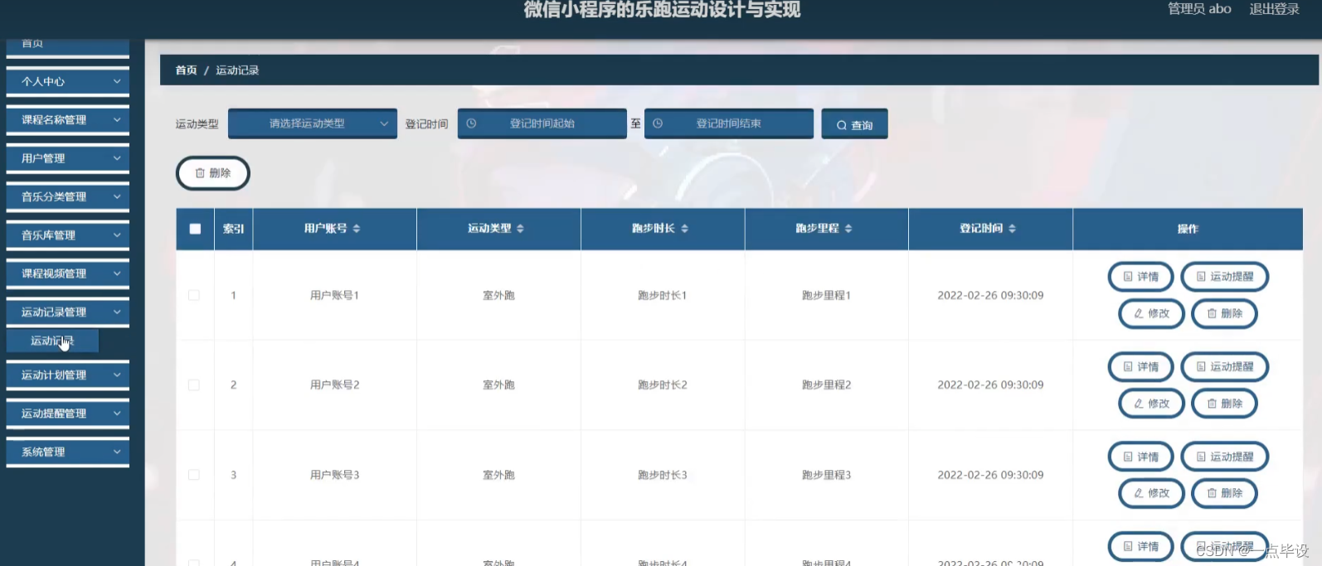Open 详情 for 用户账号1 row
1322x566 pixels.
[x=1140, y=277]
